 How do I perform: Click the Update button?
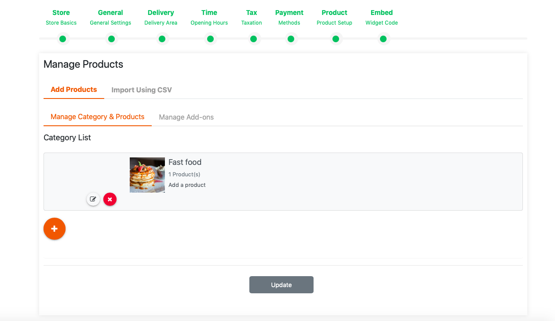coord(281,285)
